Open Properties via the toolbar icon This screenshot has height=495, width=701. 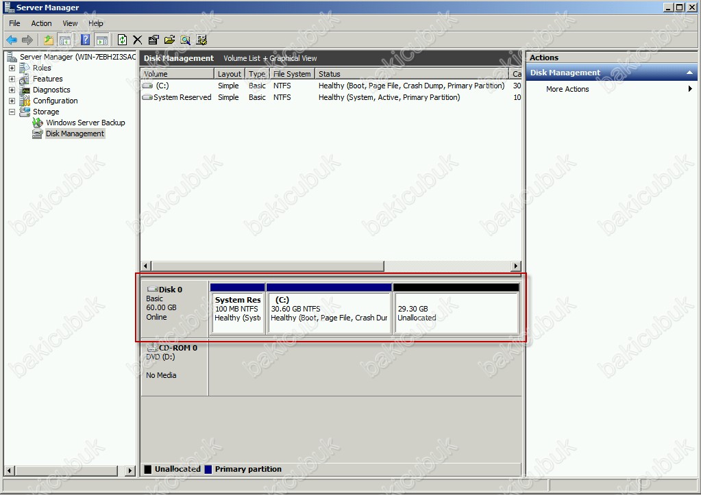pyautogui.click(x=153, y=40)
